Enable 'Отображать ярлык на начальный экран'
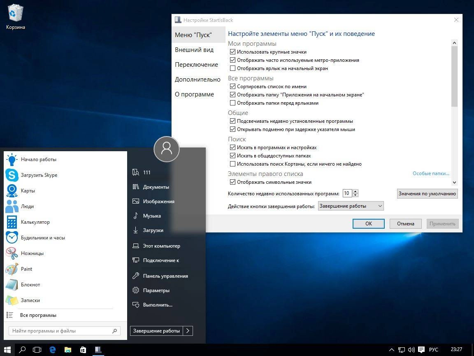Viewport: 474px width, 356px height. (x=232, y=68)
